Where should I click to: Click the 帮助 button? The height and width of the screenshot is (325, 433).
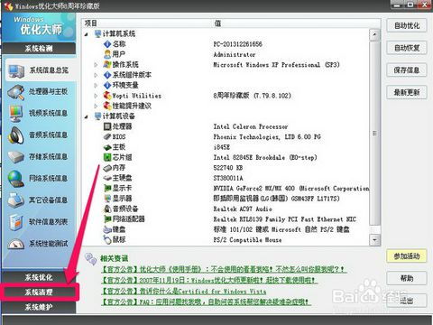coord(407,278)
